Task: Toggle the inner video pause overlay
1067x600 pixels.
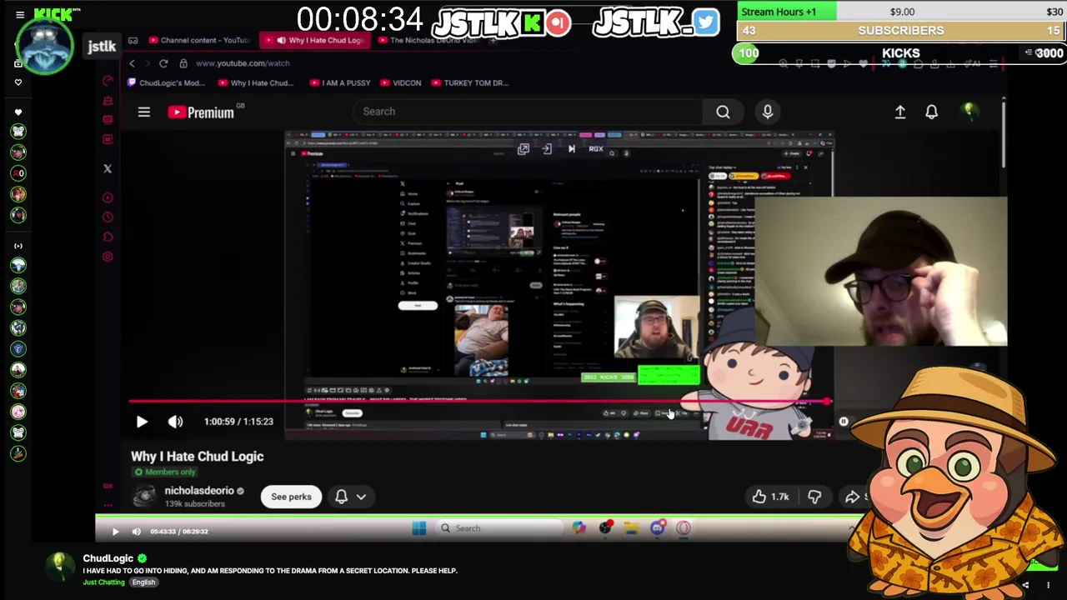Action: click(x=844, y=422)
